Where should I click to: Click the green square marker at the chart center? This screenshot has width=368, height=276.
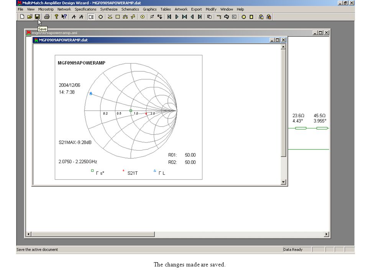point(131,111)
